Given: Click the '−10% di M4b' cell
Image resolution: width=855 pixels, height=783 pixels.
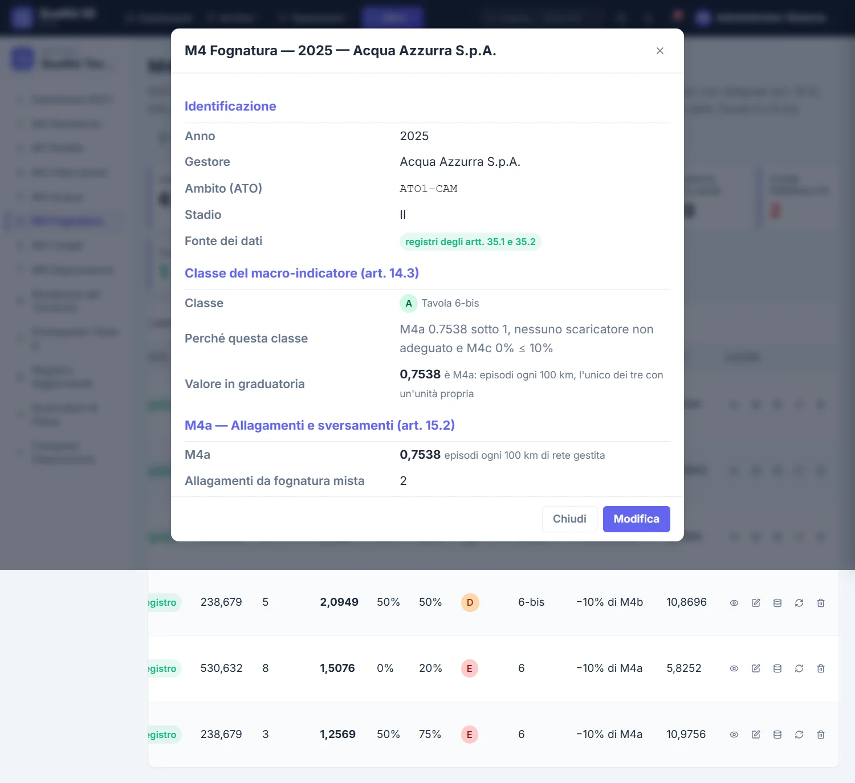Looking at the screenshot, I should 609,602.
